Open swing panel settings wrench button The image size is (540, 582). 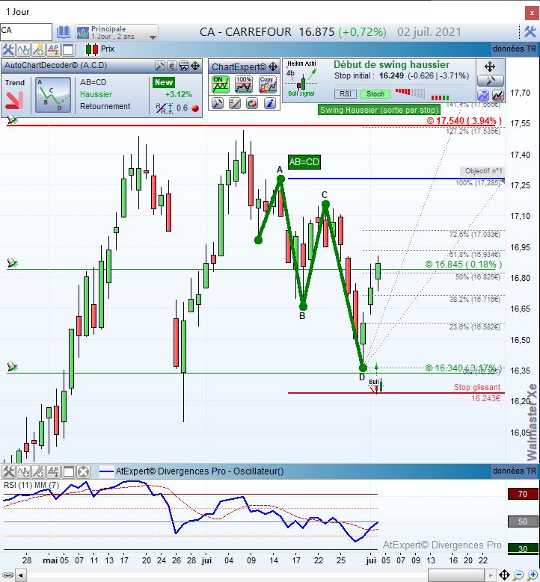491,81
